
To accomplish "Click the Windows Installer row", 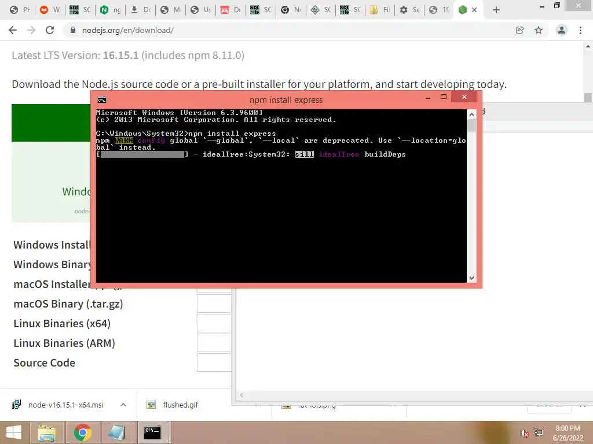I will [x=52, y=245].
